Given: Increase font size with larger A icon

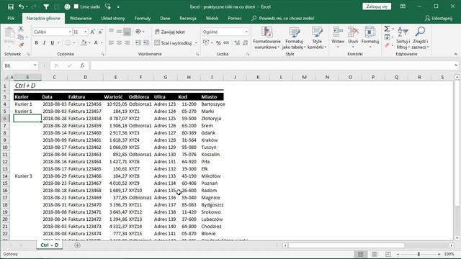Looking at the screenshot, I should (93, 32).
